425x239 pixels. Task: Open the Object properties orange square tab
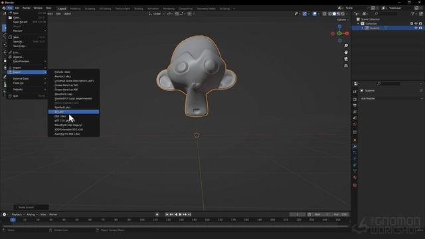click(355, 140)
